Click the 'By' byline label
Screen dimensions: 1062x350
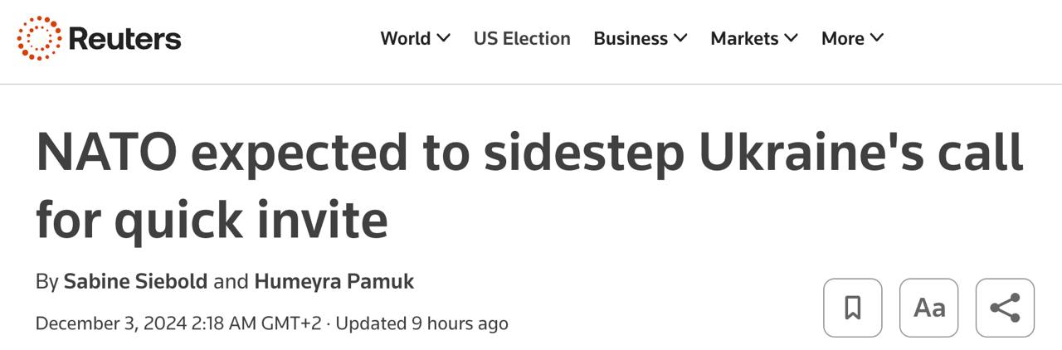(x=46, y=281)
